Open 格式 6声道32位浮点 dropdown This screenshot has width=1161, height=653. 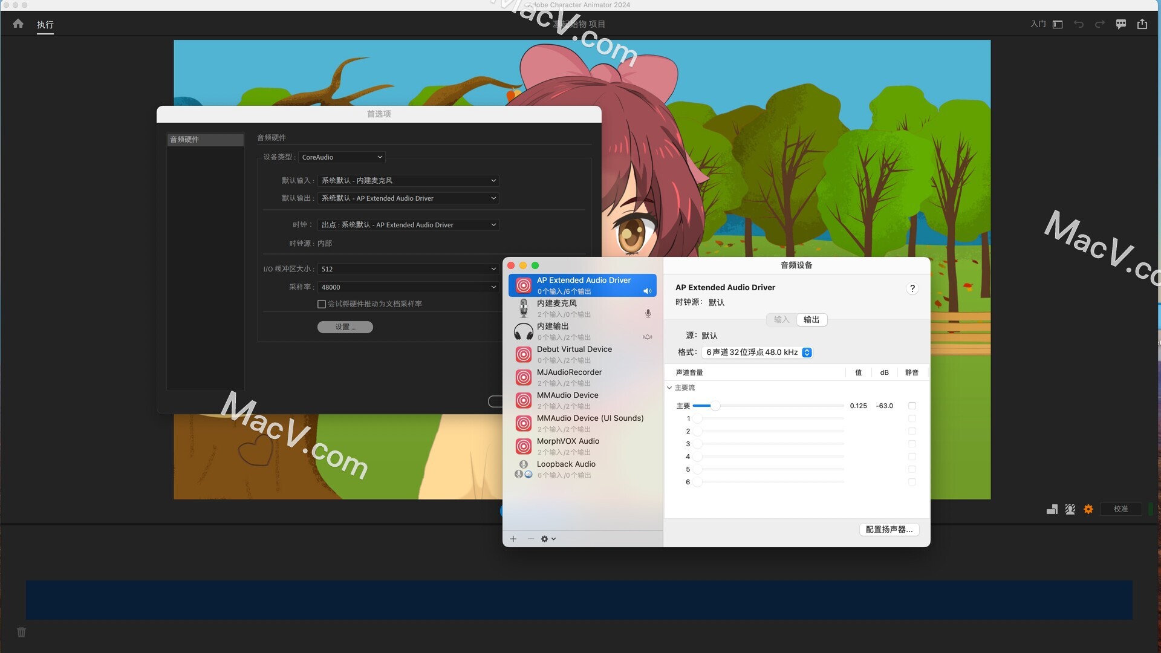tap(757, 352)
